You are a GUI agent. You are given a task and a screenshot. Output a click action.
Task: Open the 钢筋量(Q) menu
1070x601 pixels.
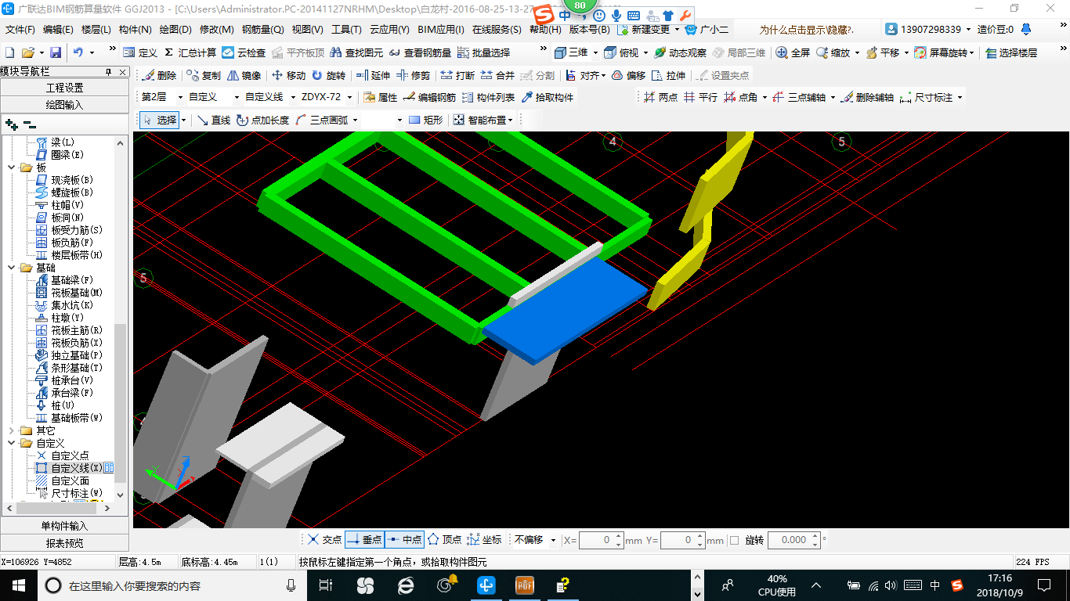(263, 30)
